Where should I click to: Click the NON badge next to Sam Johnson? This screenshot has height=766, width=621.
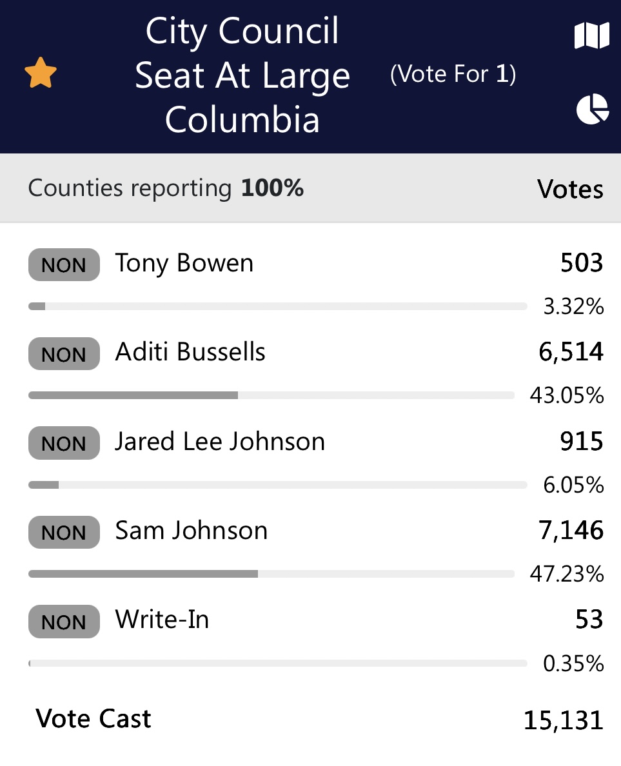tap(63, 532)
